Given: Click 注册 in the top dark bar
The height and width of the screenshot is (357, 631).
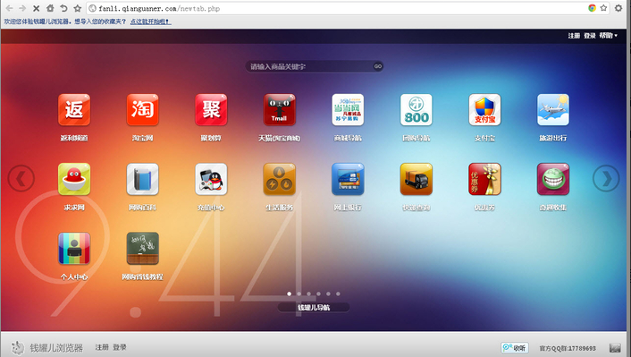Looking at the screenshot, I should (574, 36).
